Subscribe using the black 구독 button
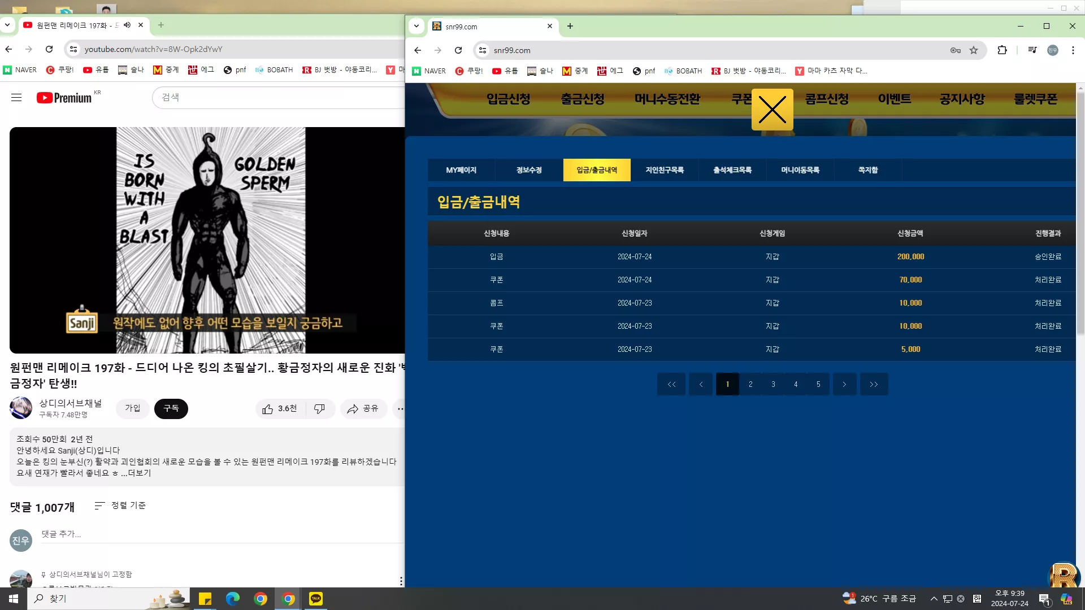The height and width of the screenshot is (610, 1085). click(x=171, y=408)
